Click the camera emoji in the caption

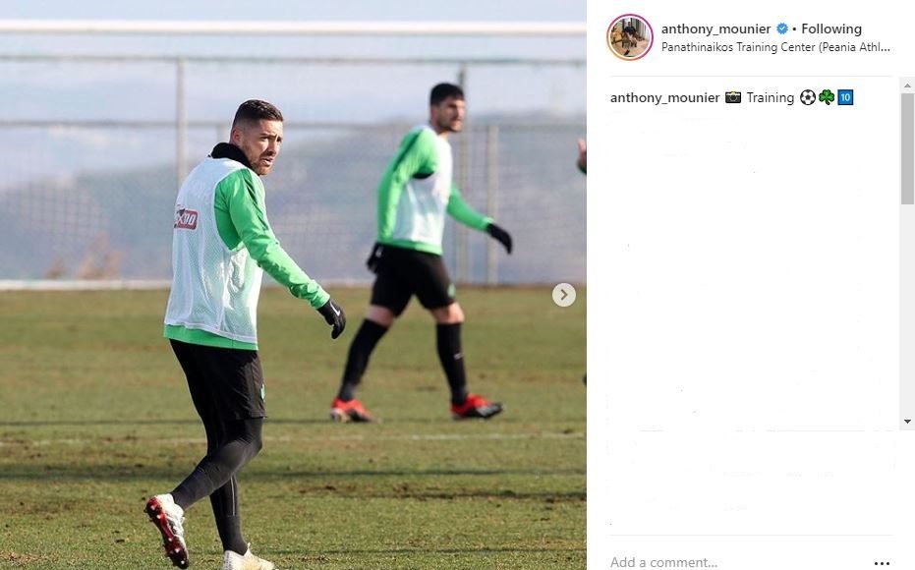coord(733,97)
